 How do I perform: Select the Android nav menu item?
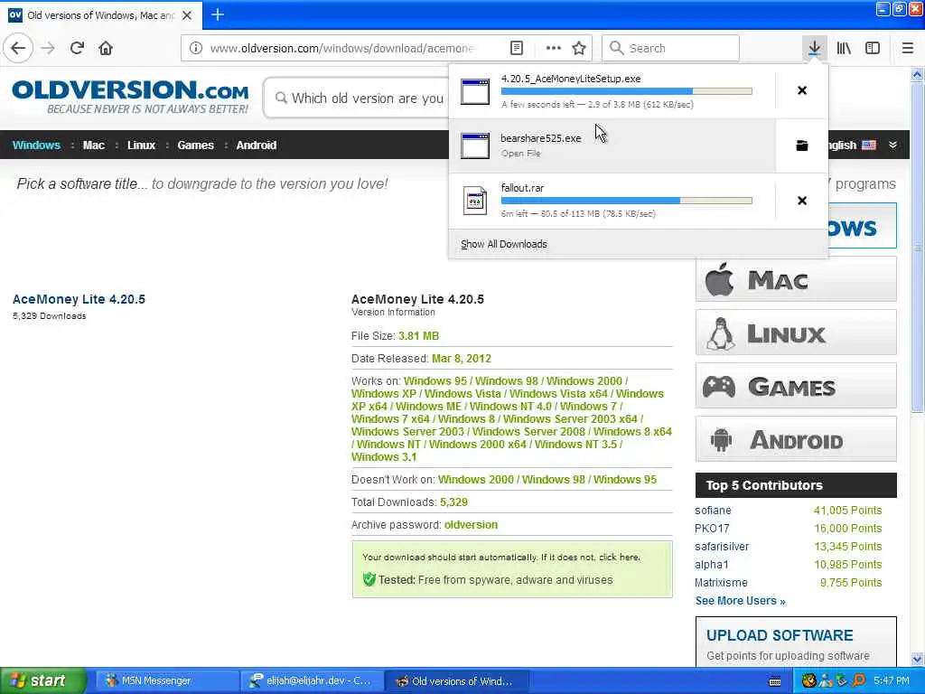coord(256,145)
